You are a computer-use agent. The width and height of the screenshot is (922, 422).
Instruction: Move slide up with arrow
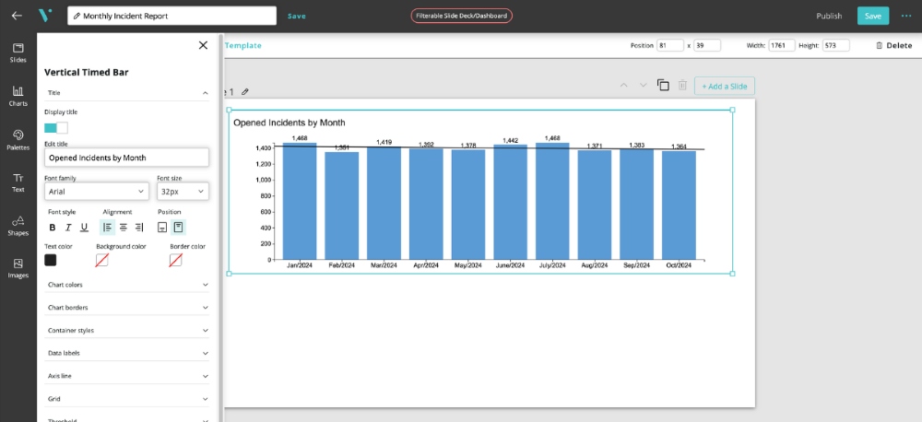624,85
